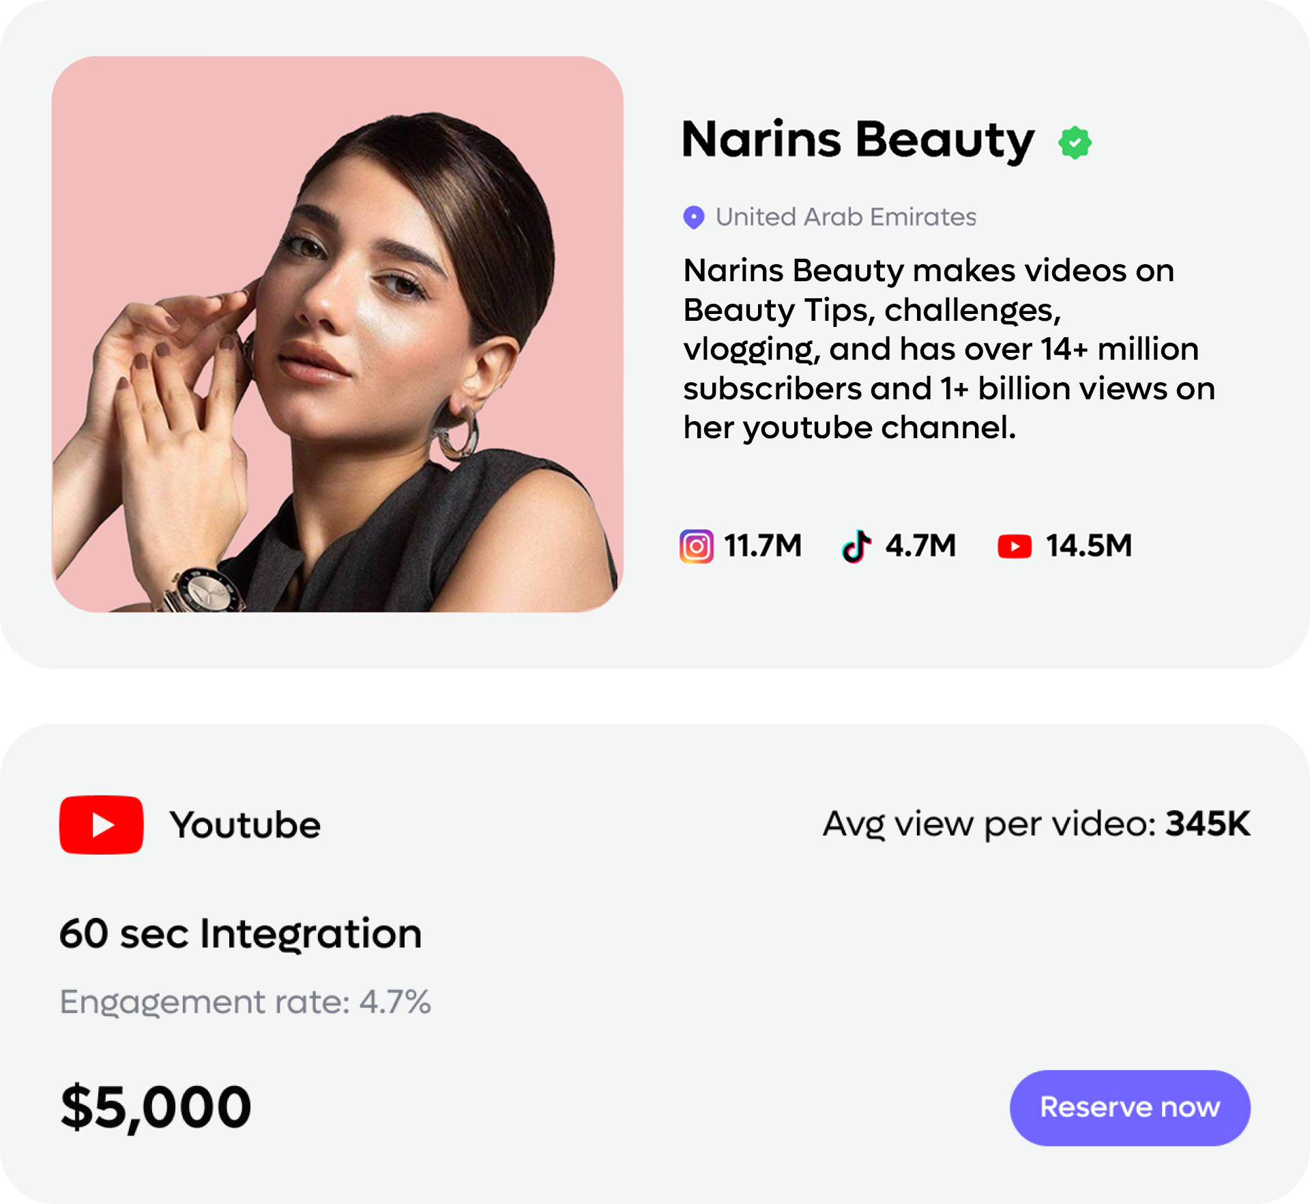Click the Avg view per video 345K stat
Screen dimensions: 1310x1204
[1036, 824]
